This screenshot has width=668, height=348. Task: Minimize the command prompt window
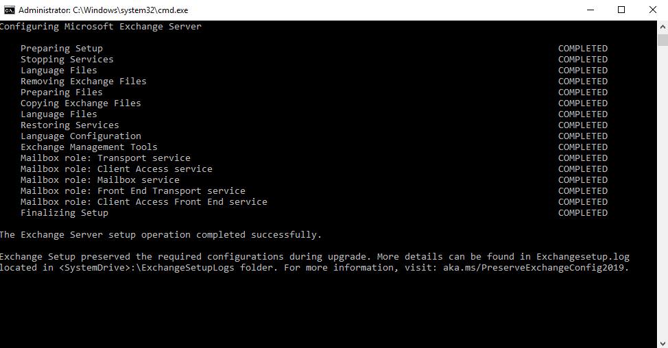point(591,10)
